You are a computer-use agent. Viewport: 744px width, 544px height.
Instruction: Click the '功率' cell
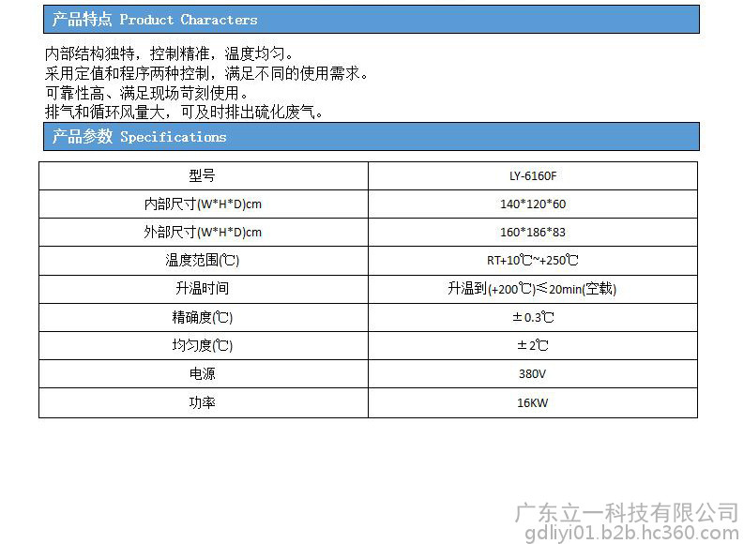coord(204,402)
